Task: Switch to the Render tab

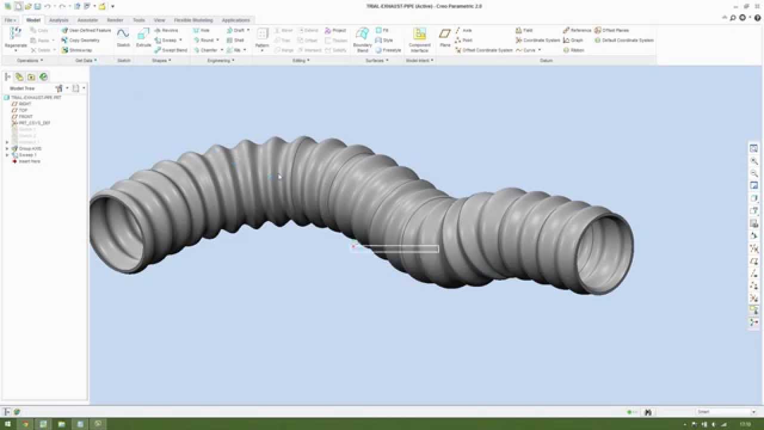Action: 115,20
